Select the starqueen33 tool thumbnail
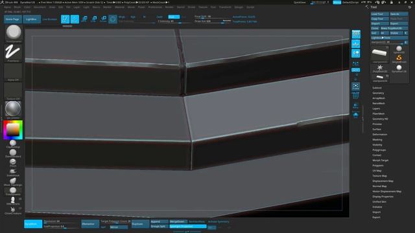 [380, 54]
